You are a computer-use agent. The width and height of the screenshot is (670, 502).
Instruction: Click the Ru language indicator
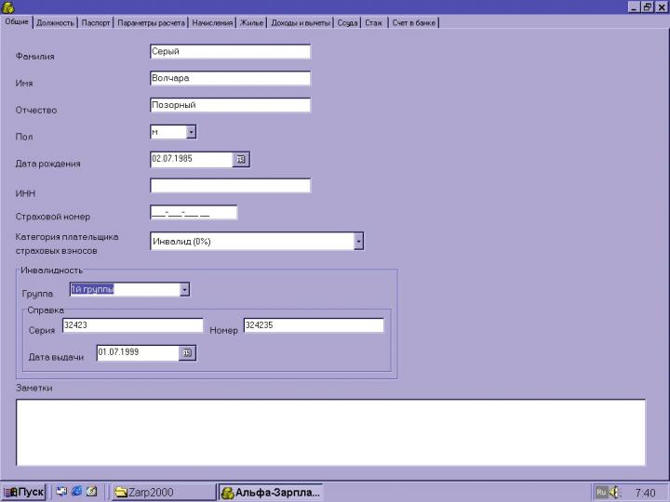[x=601, y=492]
